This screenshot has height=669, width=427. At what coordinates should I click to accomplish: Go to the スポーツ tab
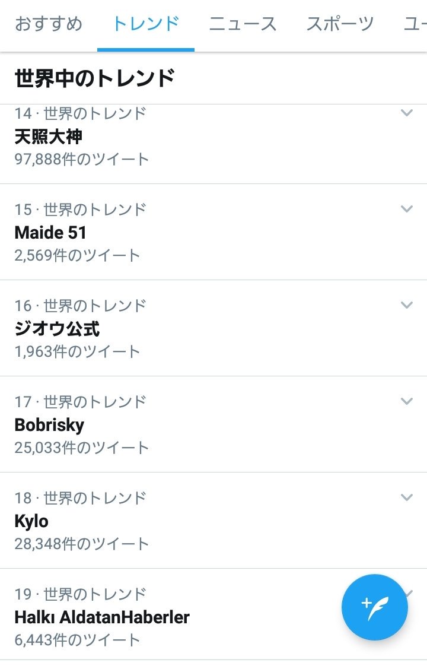click(x=340, y=24)
